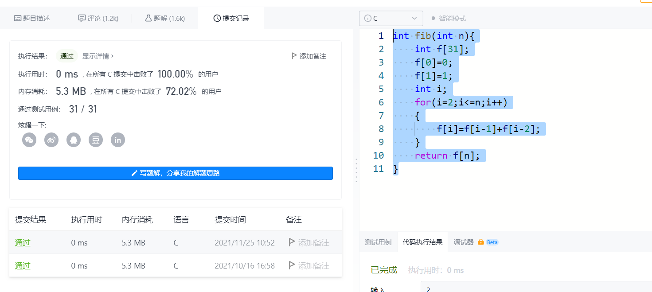Image resolution: width=652 pixels, height=292 pixels.
Task: Expand 显示详情 result details
Action: pos(98,56)
